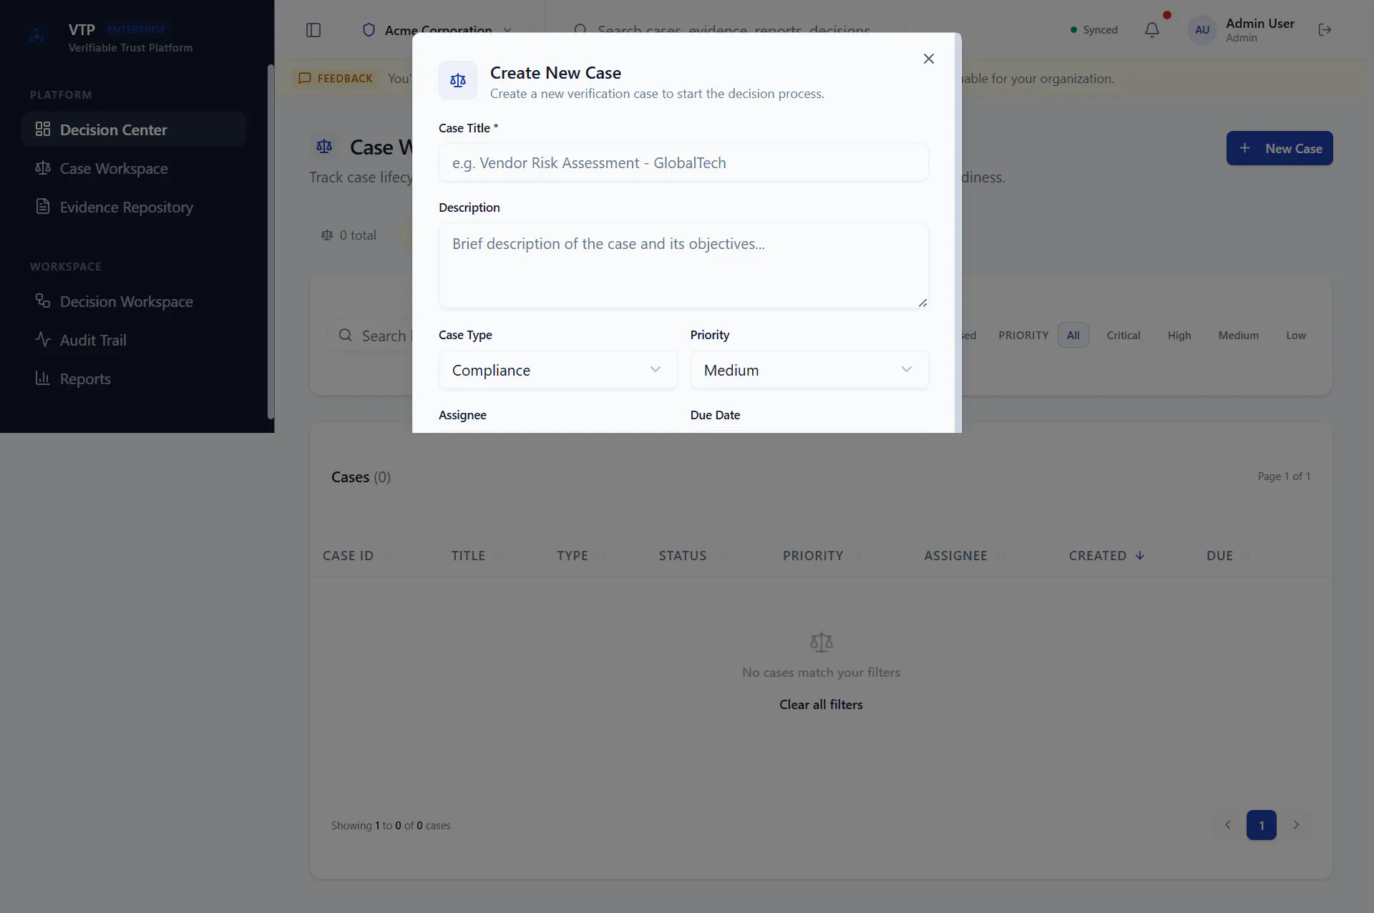Click the Decision Workspace icon
This screenshot has height=913, width=1374.
click(43, 301)
